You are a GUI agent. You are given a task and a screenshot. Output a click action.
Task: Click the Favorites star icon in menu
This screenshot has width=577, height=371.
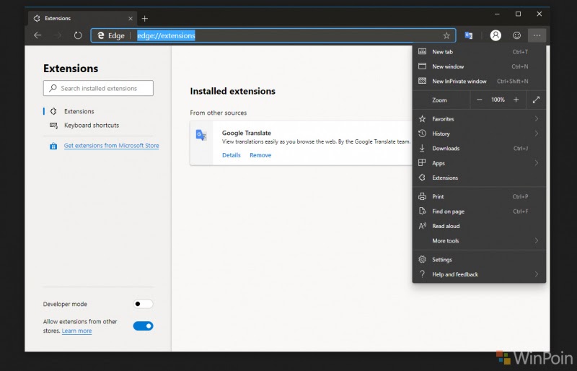click(422, 118)
